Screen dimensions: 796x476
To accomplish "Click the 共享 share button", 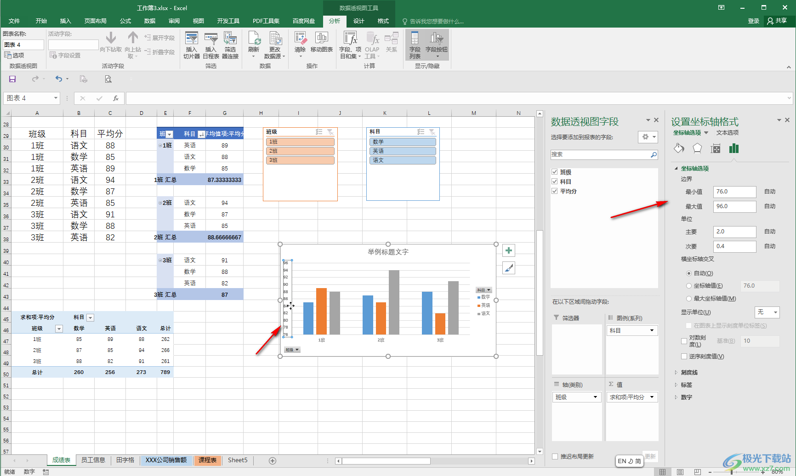I will click(x=777, y=21).
